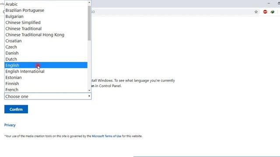Pick Danish from language list

[x=46, y=53]
